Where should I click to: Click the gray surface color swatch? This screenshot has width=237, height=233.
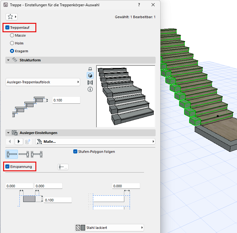[x=83, y=228]
